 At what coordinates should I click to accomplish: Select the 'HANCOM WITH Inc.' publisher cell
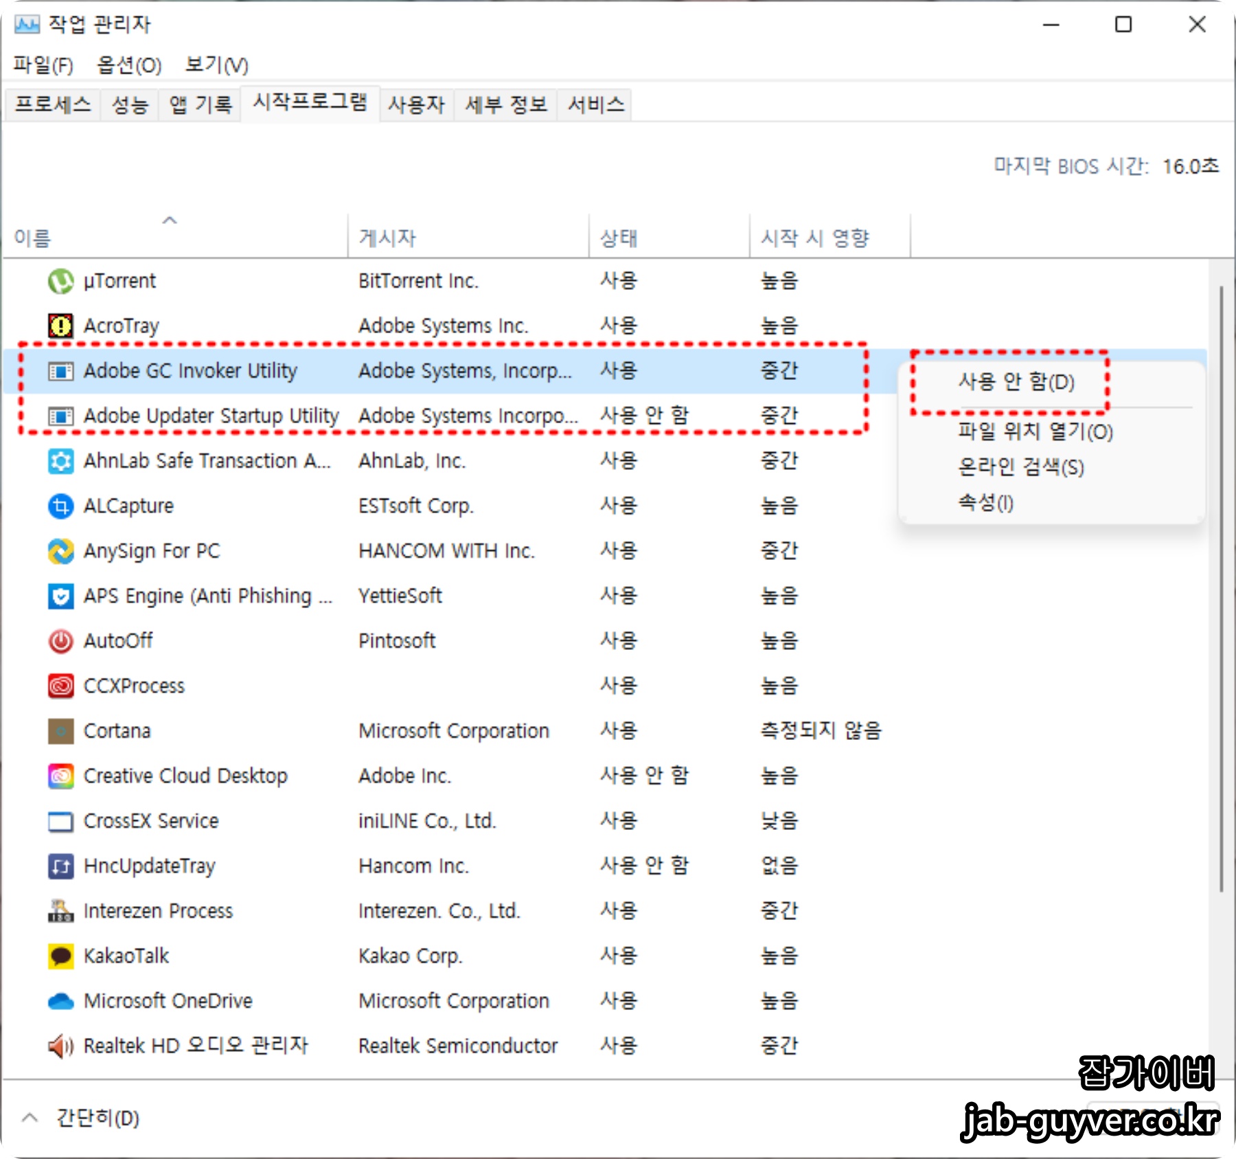click(446, 551)
